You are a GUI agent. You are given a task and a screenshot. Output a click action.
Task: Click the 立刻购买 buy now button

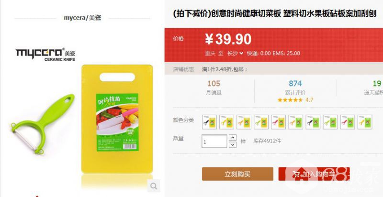pos(237,174)
